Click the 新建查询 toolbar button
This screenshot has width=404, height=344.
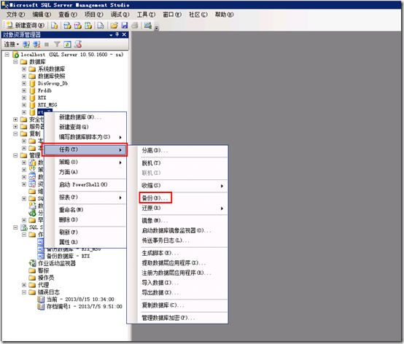[26, 26]
